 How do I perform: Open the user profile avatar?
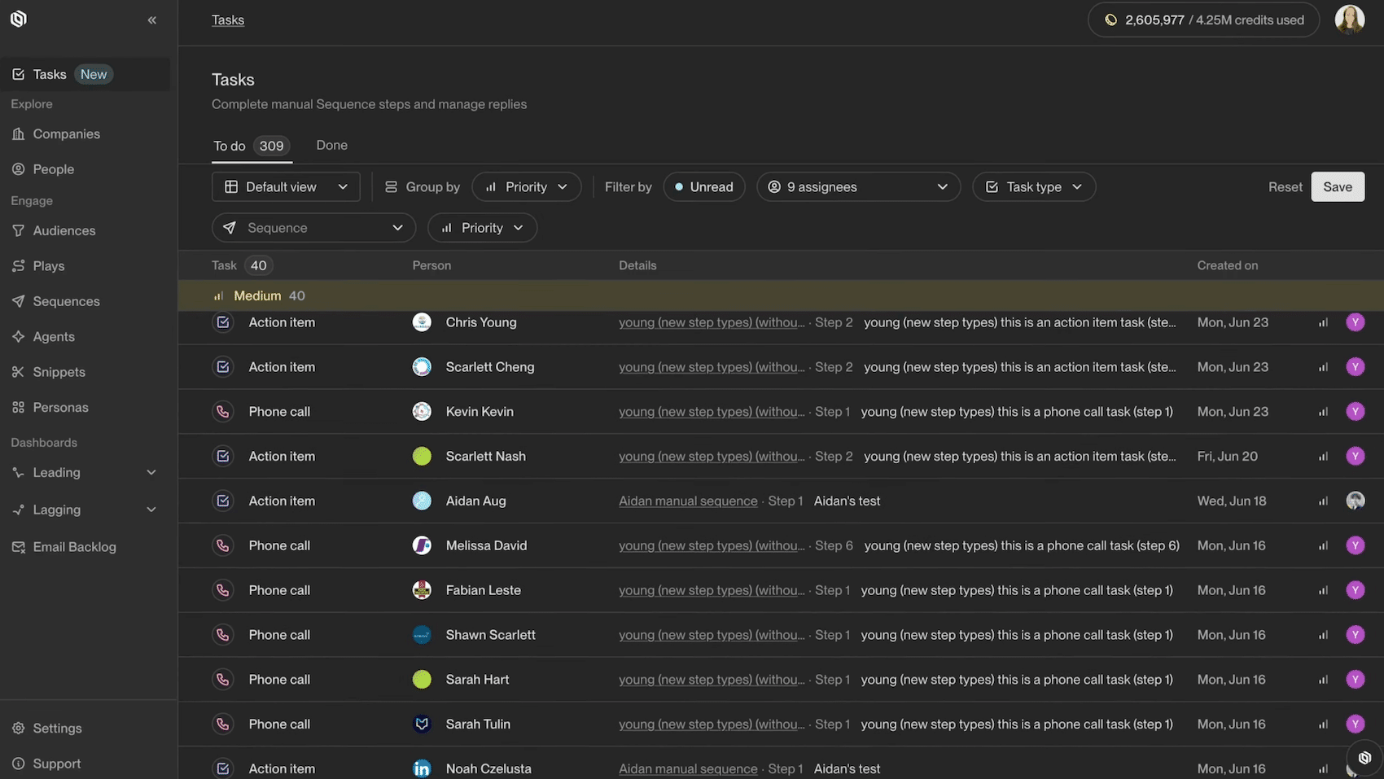[1350, 20]
